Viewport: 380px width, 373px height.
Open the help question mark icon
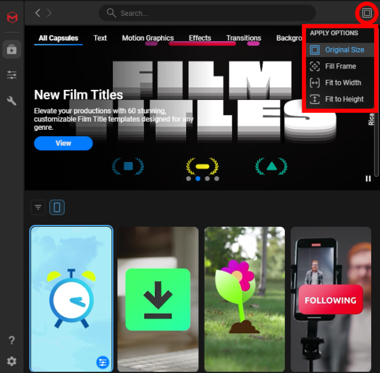click(x=11, y=340)
